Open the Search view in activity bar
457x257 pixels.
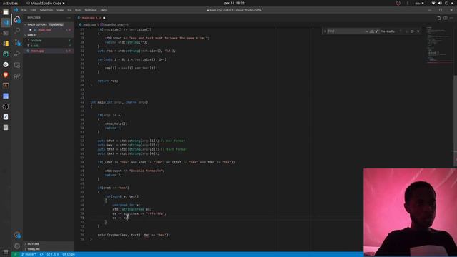(x=17, y=30)
